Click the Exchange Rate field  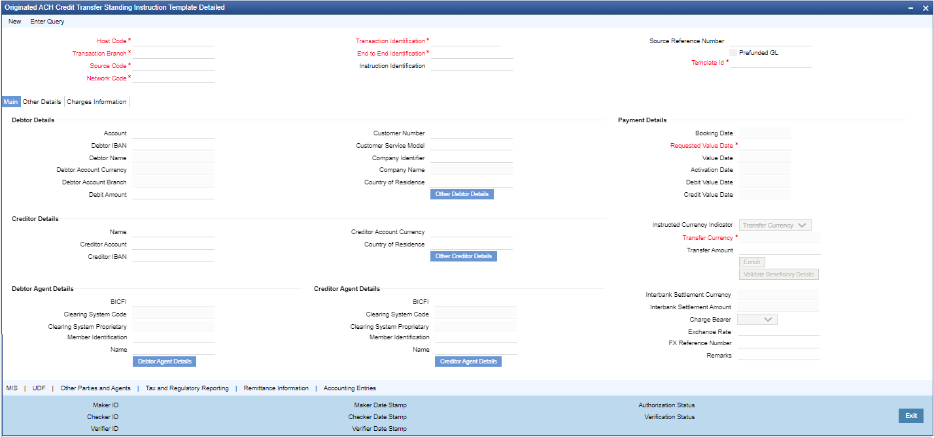(778, 331)
